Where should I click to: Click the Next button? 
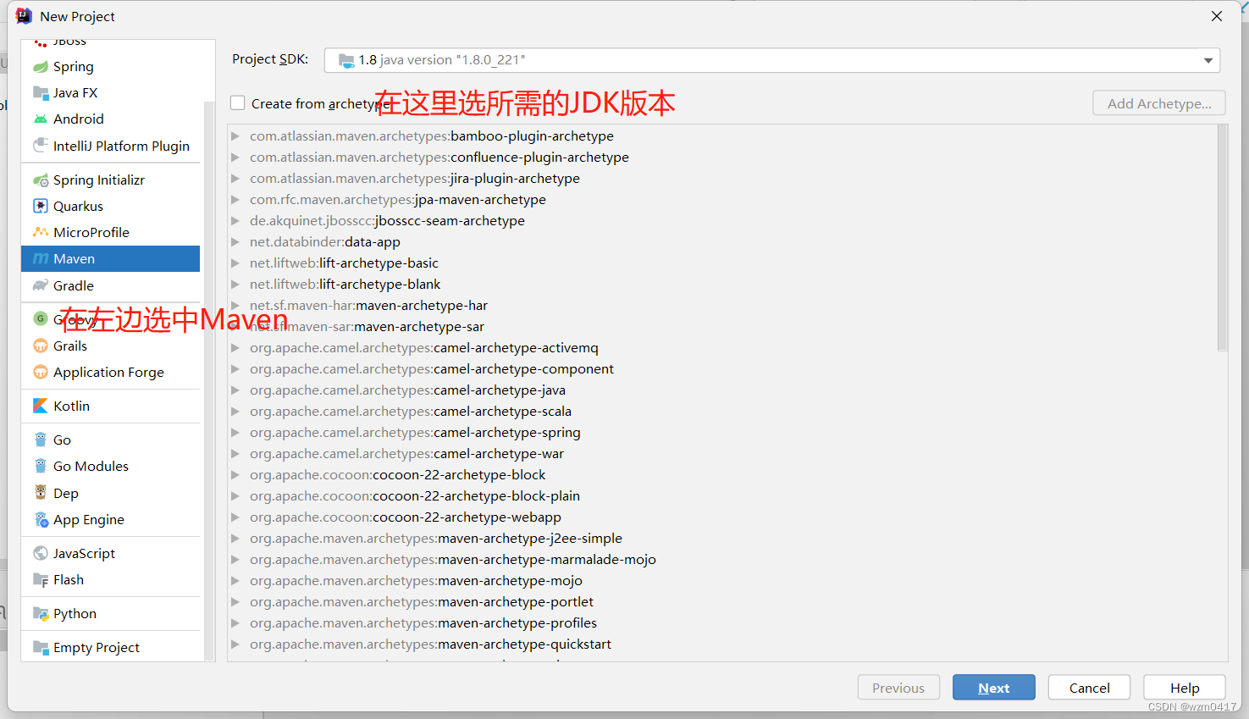point(993,688)
